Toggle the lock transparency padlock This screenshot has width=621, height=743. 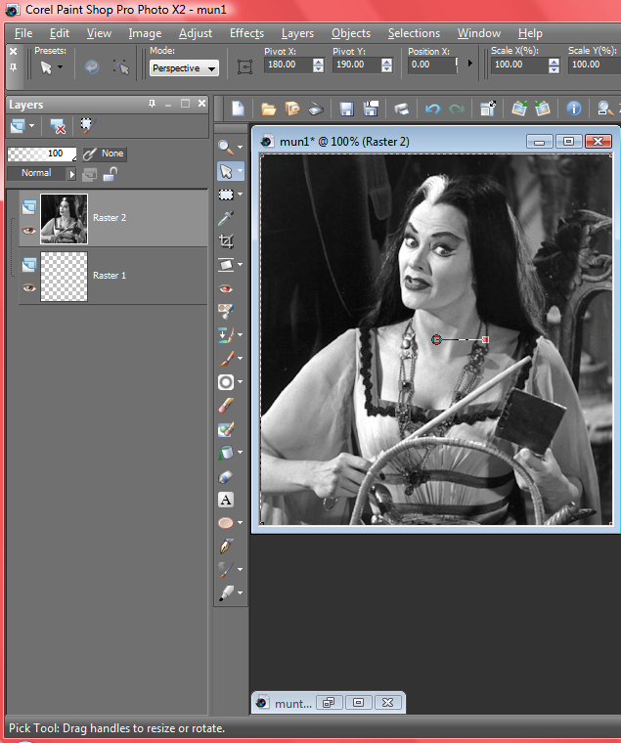pos(110,174)
